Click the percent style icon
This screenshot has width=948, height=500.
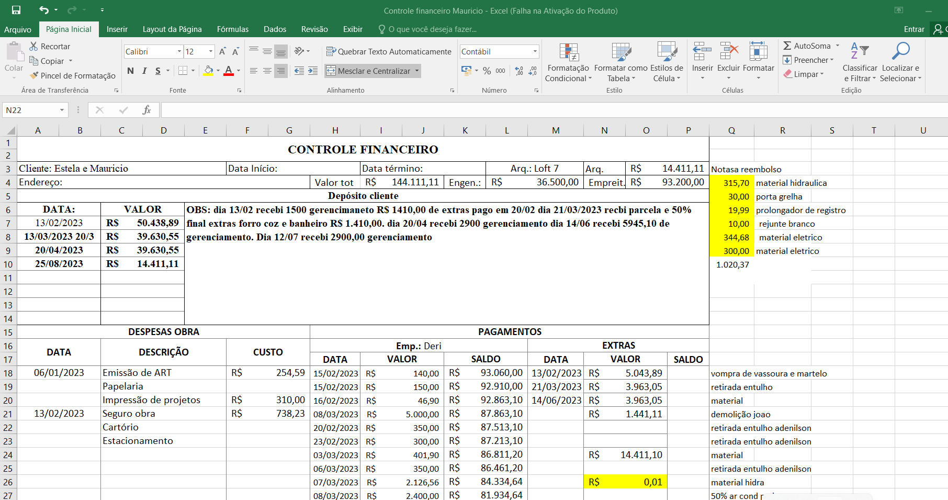[487, 71]
